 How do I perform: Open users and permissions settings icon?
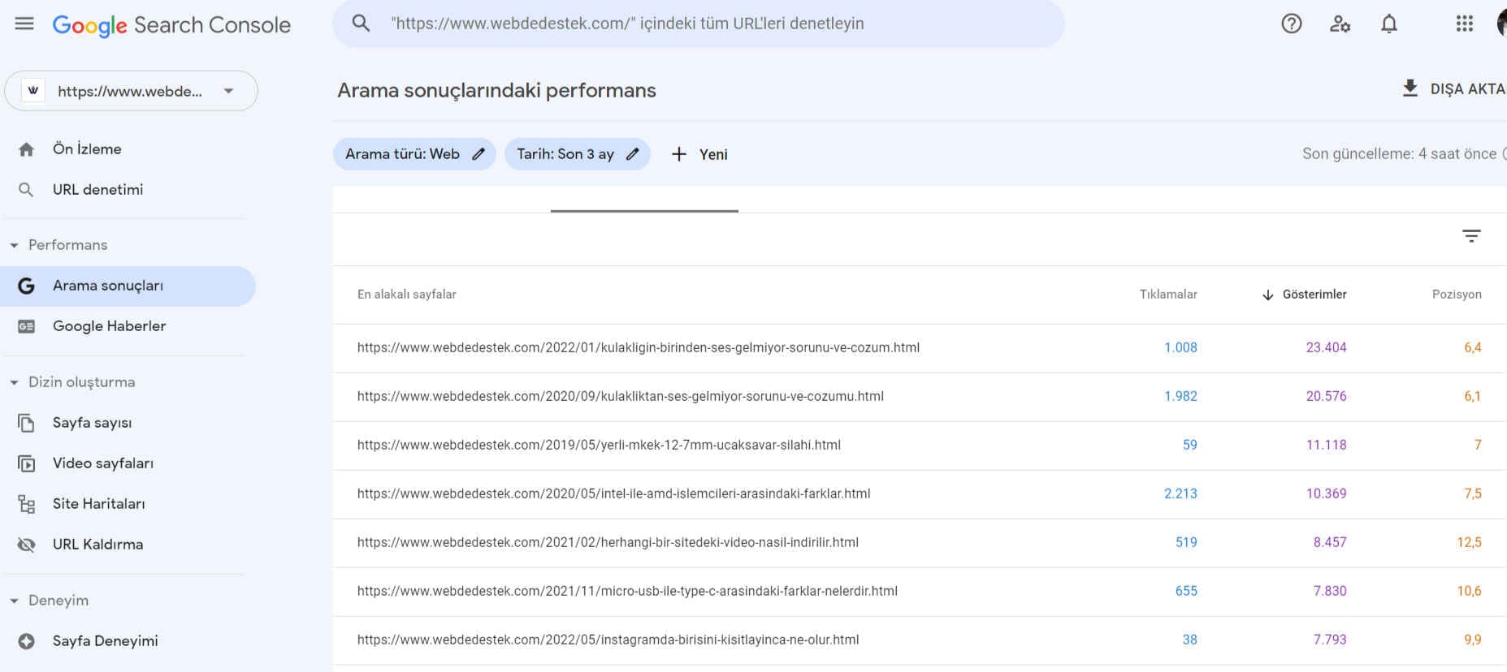coord(1340,24)
